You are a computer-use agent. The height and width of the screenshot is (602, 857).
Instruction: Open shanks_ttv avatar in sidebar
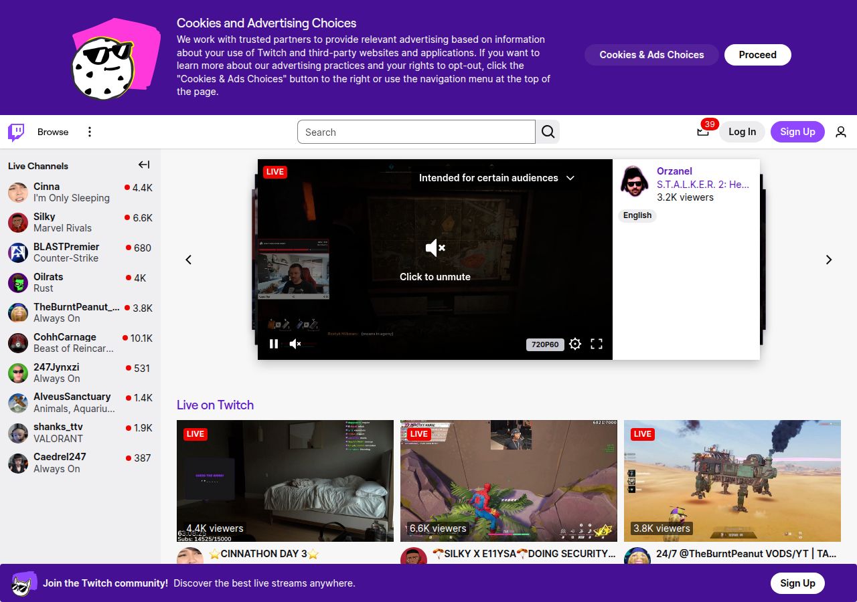[18, 433]
